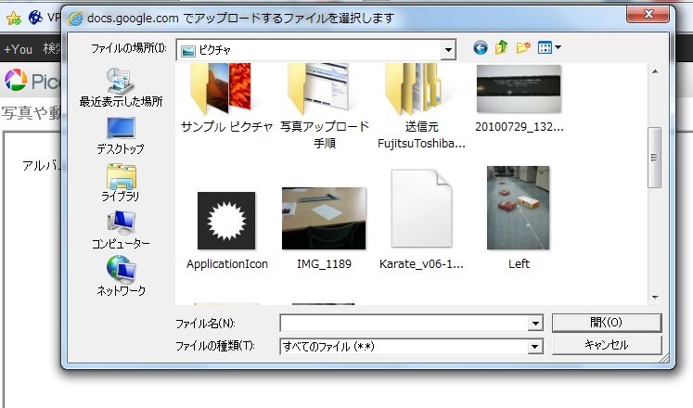Screen dimensions: 693x408
Task: Open 最近表示した場所 in places bar
Action: coord(121,86)
